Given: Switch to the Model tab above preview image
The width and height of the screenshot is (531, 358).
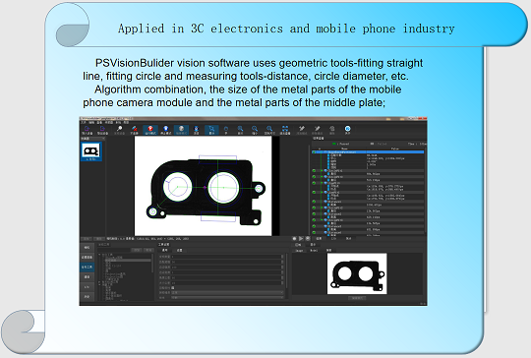Looking at the screenshot, I should 314,251.
